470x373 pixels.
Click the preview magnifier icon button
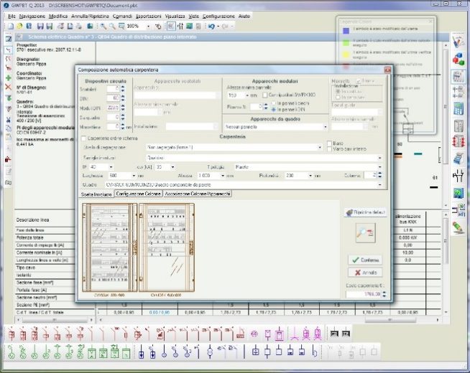coord(364,231)
